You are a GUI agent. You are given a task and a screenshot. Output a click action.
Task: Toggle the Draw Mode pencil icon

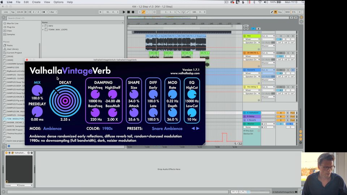click(272, 12)
